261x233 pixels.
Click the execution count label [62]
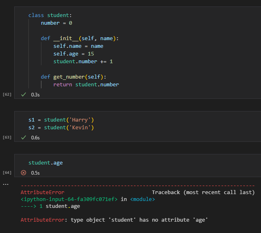7,94
